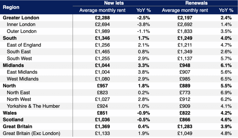This screenshot has width=238, height=138.
Task: Click North West new lets rent £1,027
Action: 102,99
